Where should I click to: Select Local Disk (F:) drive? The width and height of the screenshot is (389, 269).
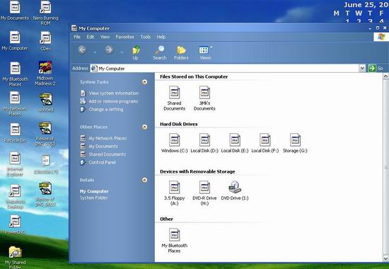(265, 143)
